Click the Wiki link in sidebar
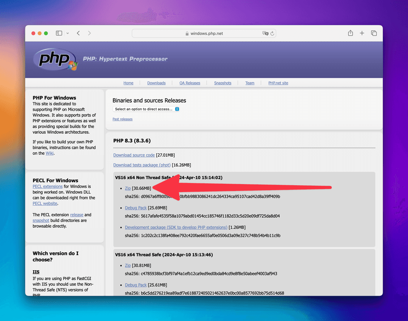Viewport: 408px width, 321px height. pyautogui.click(x=49, y=153)
